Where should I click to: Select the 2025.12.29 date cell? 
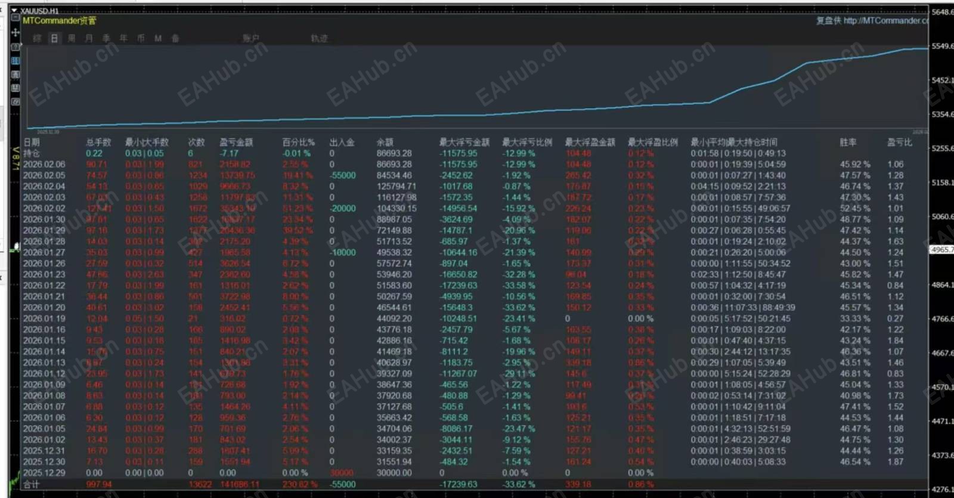coord(44,474)
